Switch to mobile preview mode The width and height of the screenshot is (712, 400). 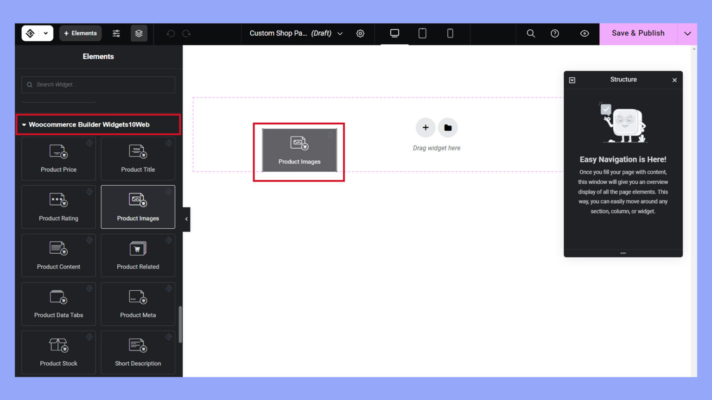pyautogui.click(x=450, y=33)
